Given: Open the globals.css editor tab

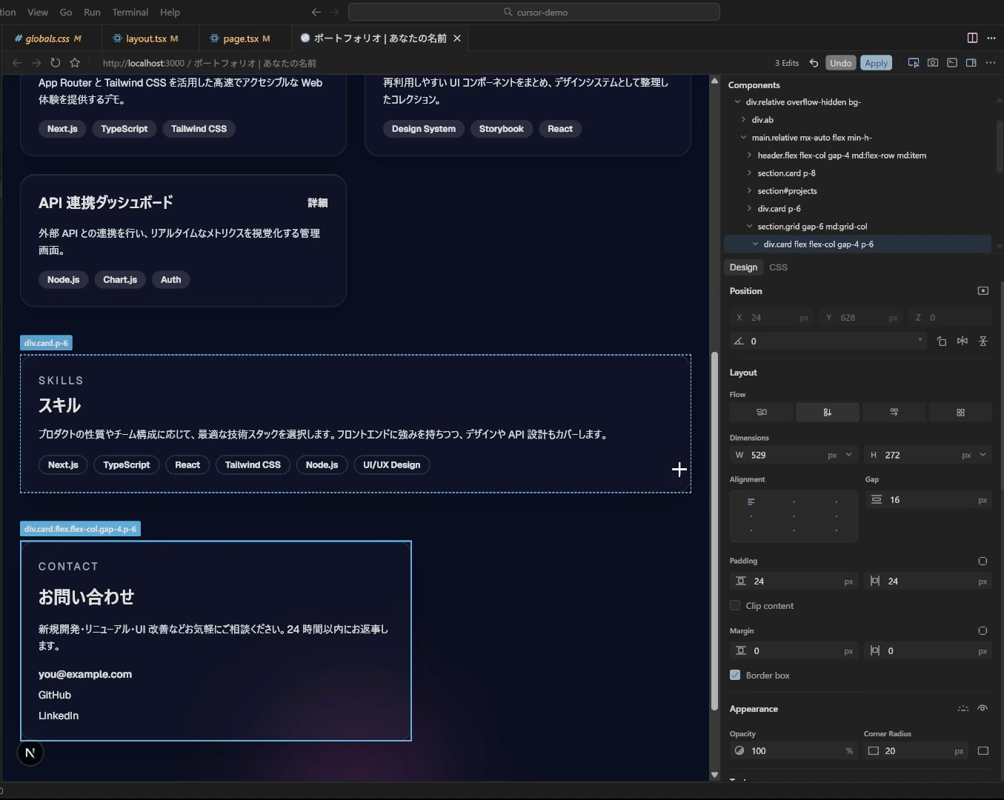Looking at the screenshot, I should (x=47, y=39).
